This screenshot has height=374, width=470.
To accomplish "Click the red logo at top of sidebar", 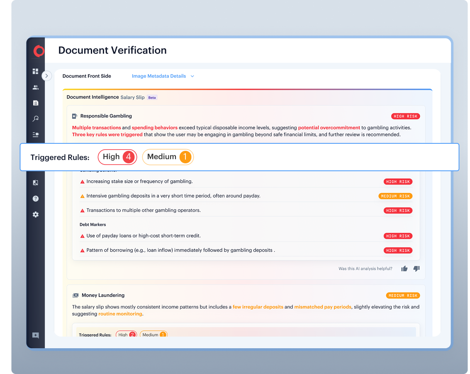I will pos(39,51).
